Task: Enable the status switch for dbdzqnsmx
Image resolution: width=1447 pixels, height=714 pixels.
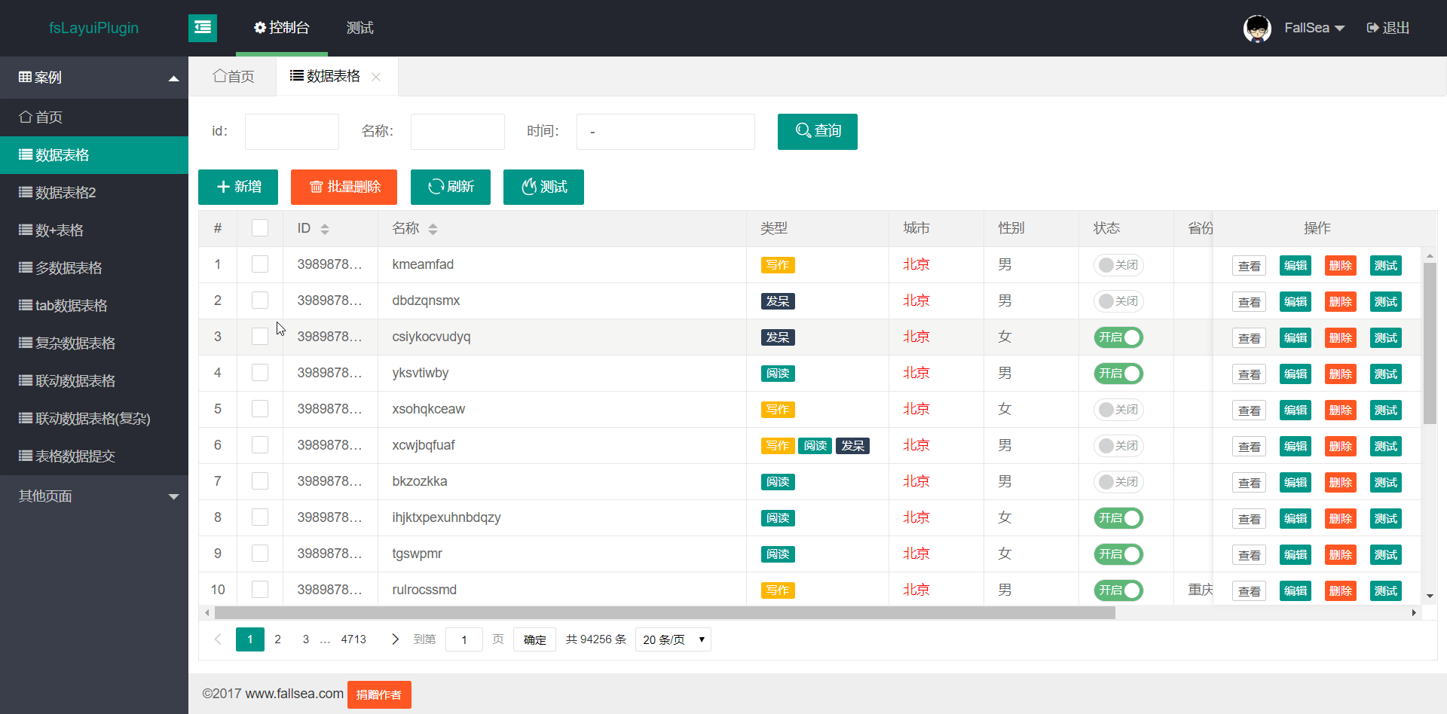Action: click(x=1118, y=301)
